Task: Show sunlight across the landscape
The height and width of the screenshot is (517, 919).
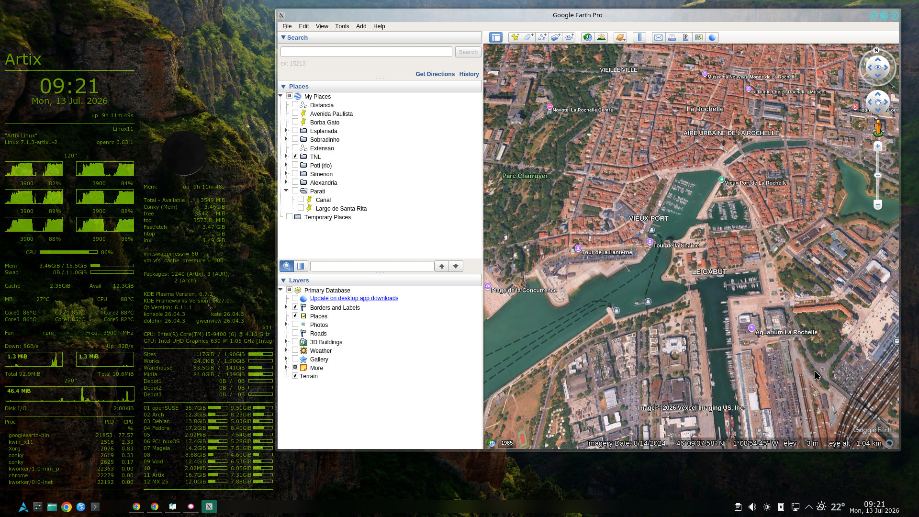Action: coord(601,37)
